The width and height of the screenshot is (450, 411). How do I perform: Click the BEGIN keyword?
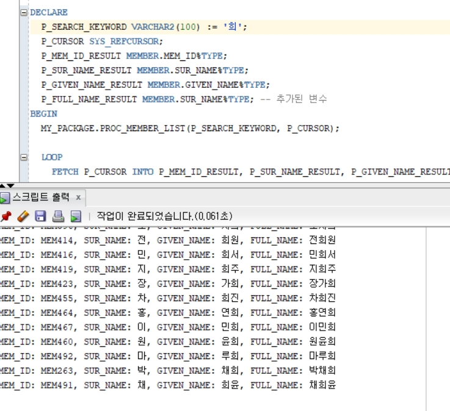43,114
